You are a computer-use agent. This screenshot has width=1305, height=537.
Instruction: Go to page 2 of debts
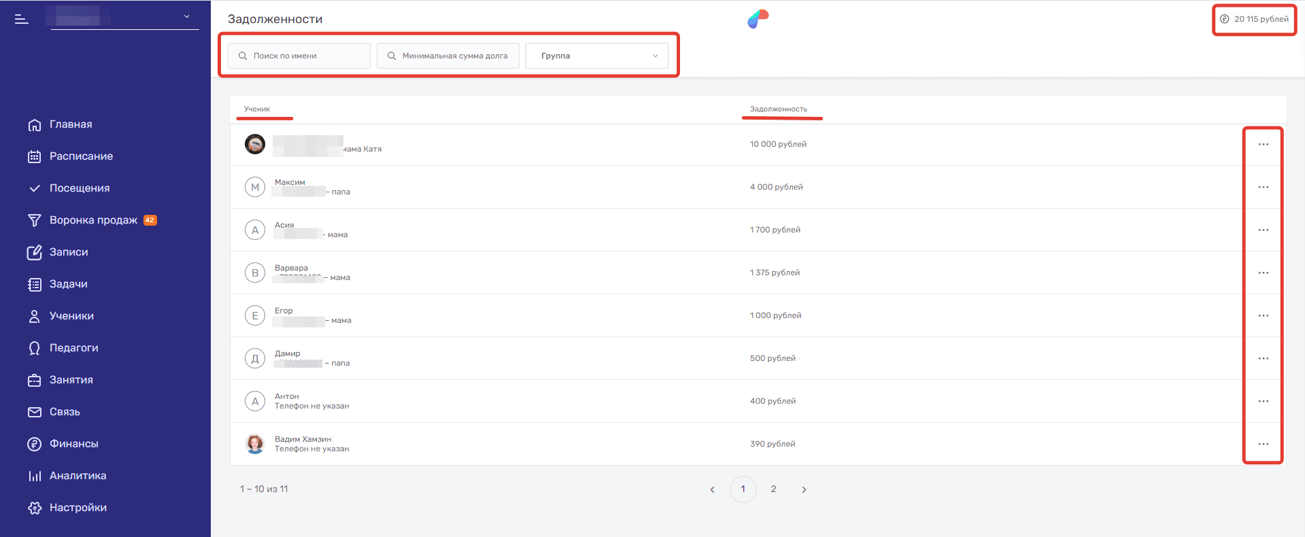coord(773,489)
